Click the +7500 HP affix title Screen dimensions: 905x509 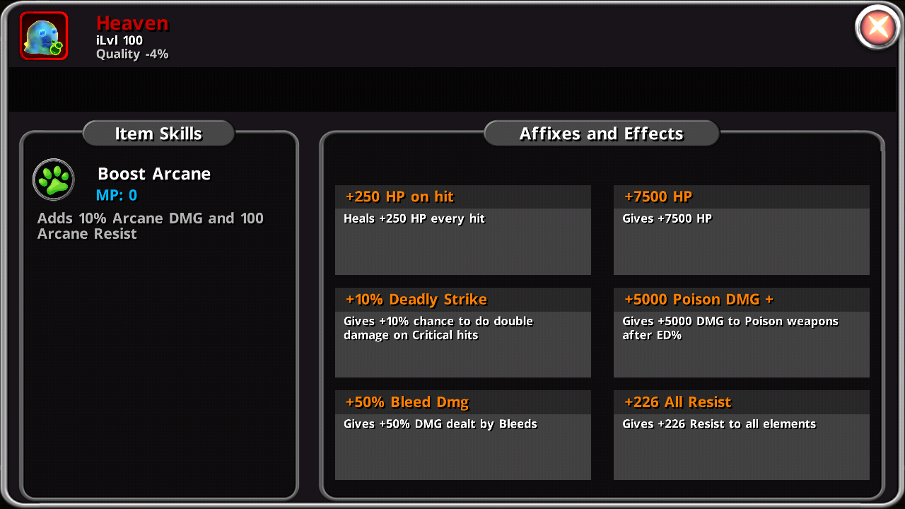(x=658, y=197)
